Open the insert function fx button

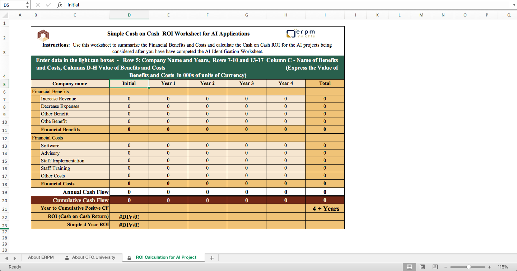[60, 5]
